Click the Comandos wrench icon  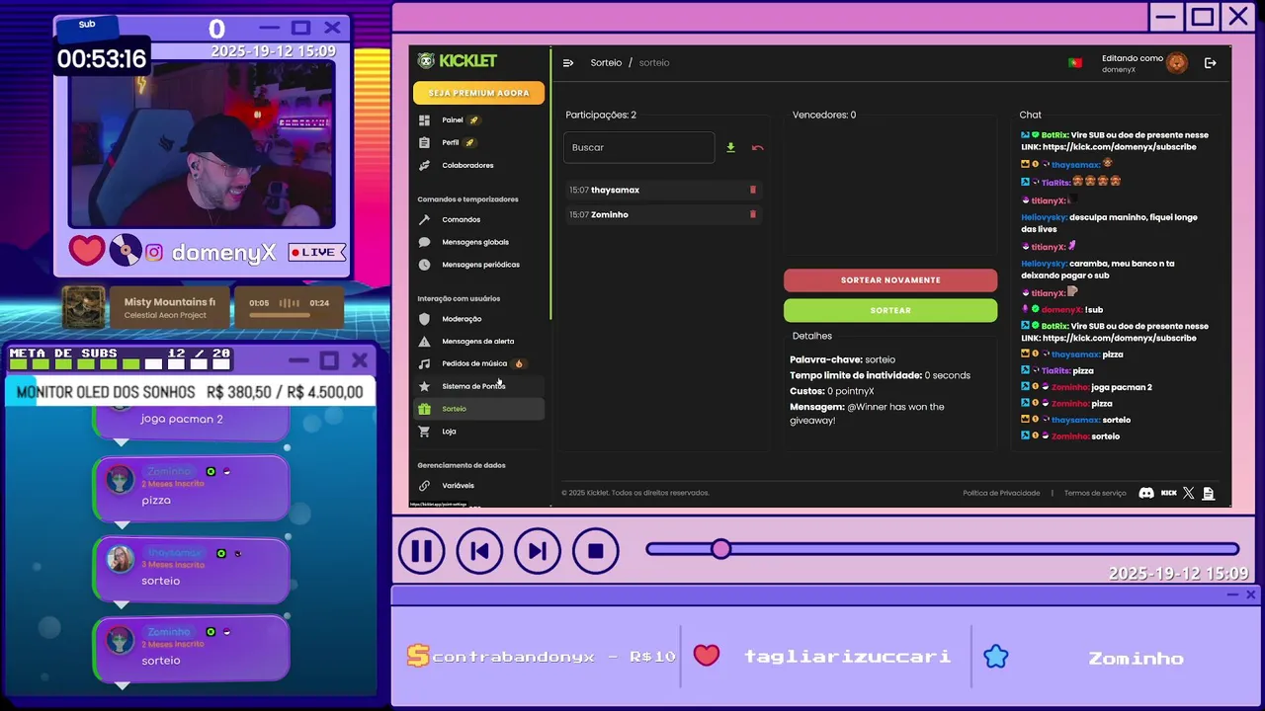coord(424,220)
